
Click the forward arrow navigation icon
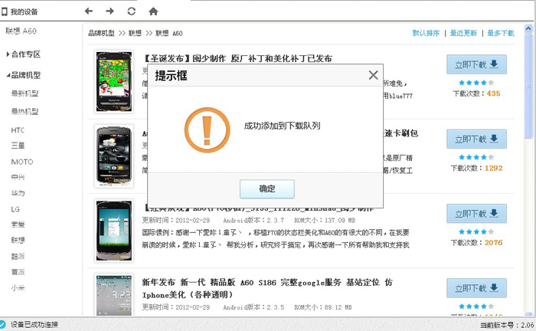click(x=110, y=11)
